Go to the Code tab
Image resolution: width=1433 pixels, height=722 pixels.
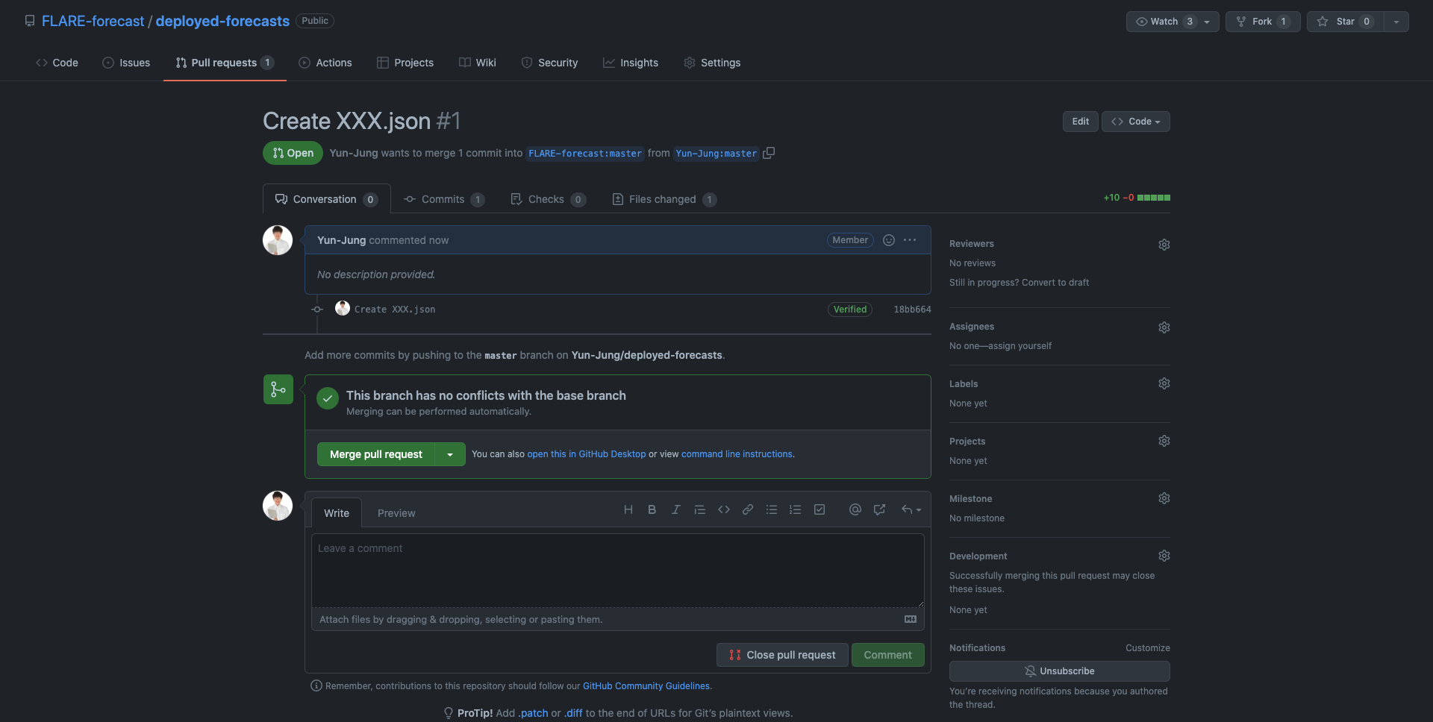click(57, 63)
